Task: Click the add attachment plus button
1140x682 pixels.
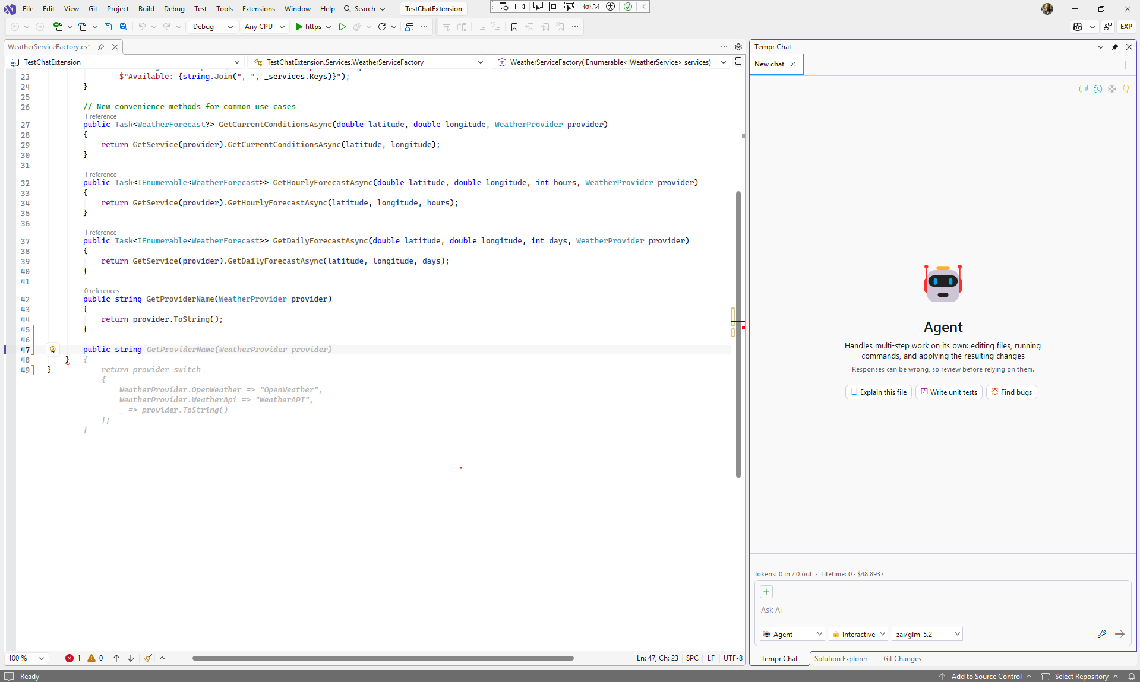Action: point(766,592)
